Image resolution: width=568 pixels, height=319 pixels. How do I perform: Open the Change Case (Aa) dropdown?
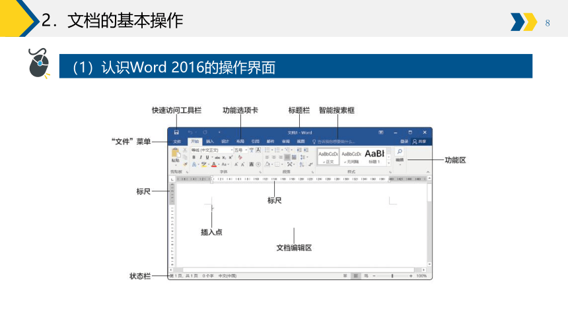[225, 164]
